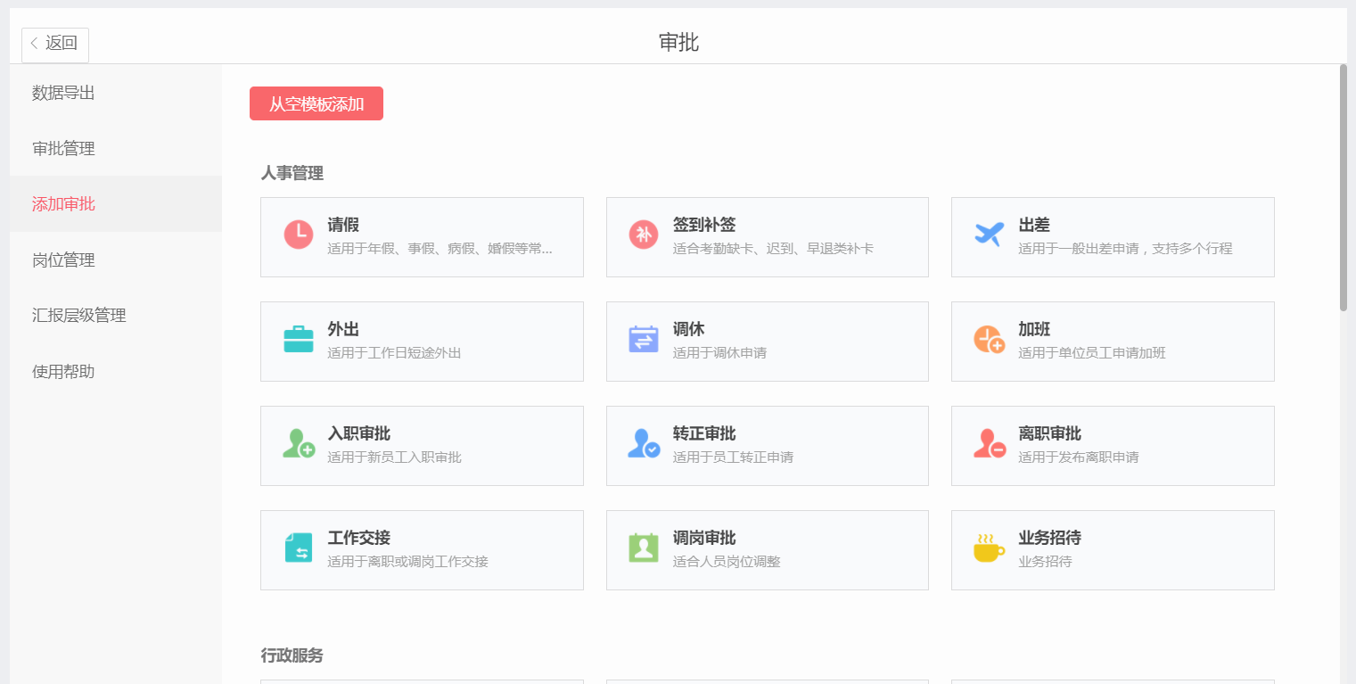Click the 离职审批 template title
Viewport: 1356px width, 684px height.
1049,433
